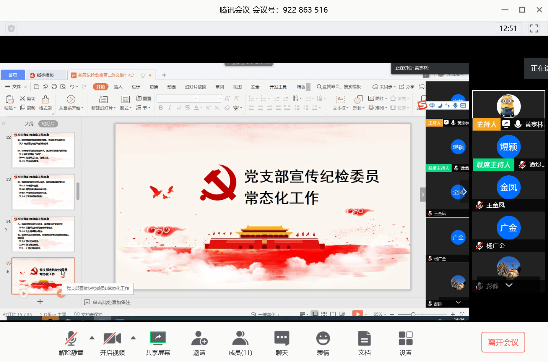Expand video options arrow beside 开启视频

pyautogui.click(x=133, y=338)
